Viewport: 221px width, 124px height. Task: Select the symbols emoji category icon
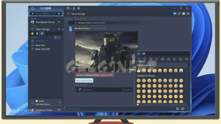[180, 59]
